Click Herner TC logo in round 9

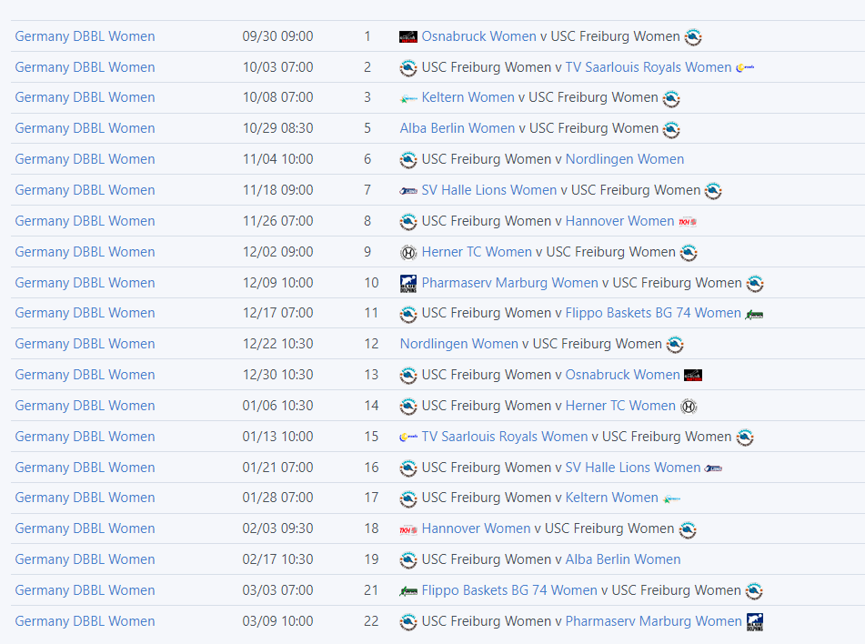coord(408,252)
